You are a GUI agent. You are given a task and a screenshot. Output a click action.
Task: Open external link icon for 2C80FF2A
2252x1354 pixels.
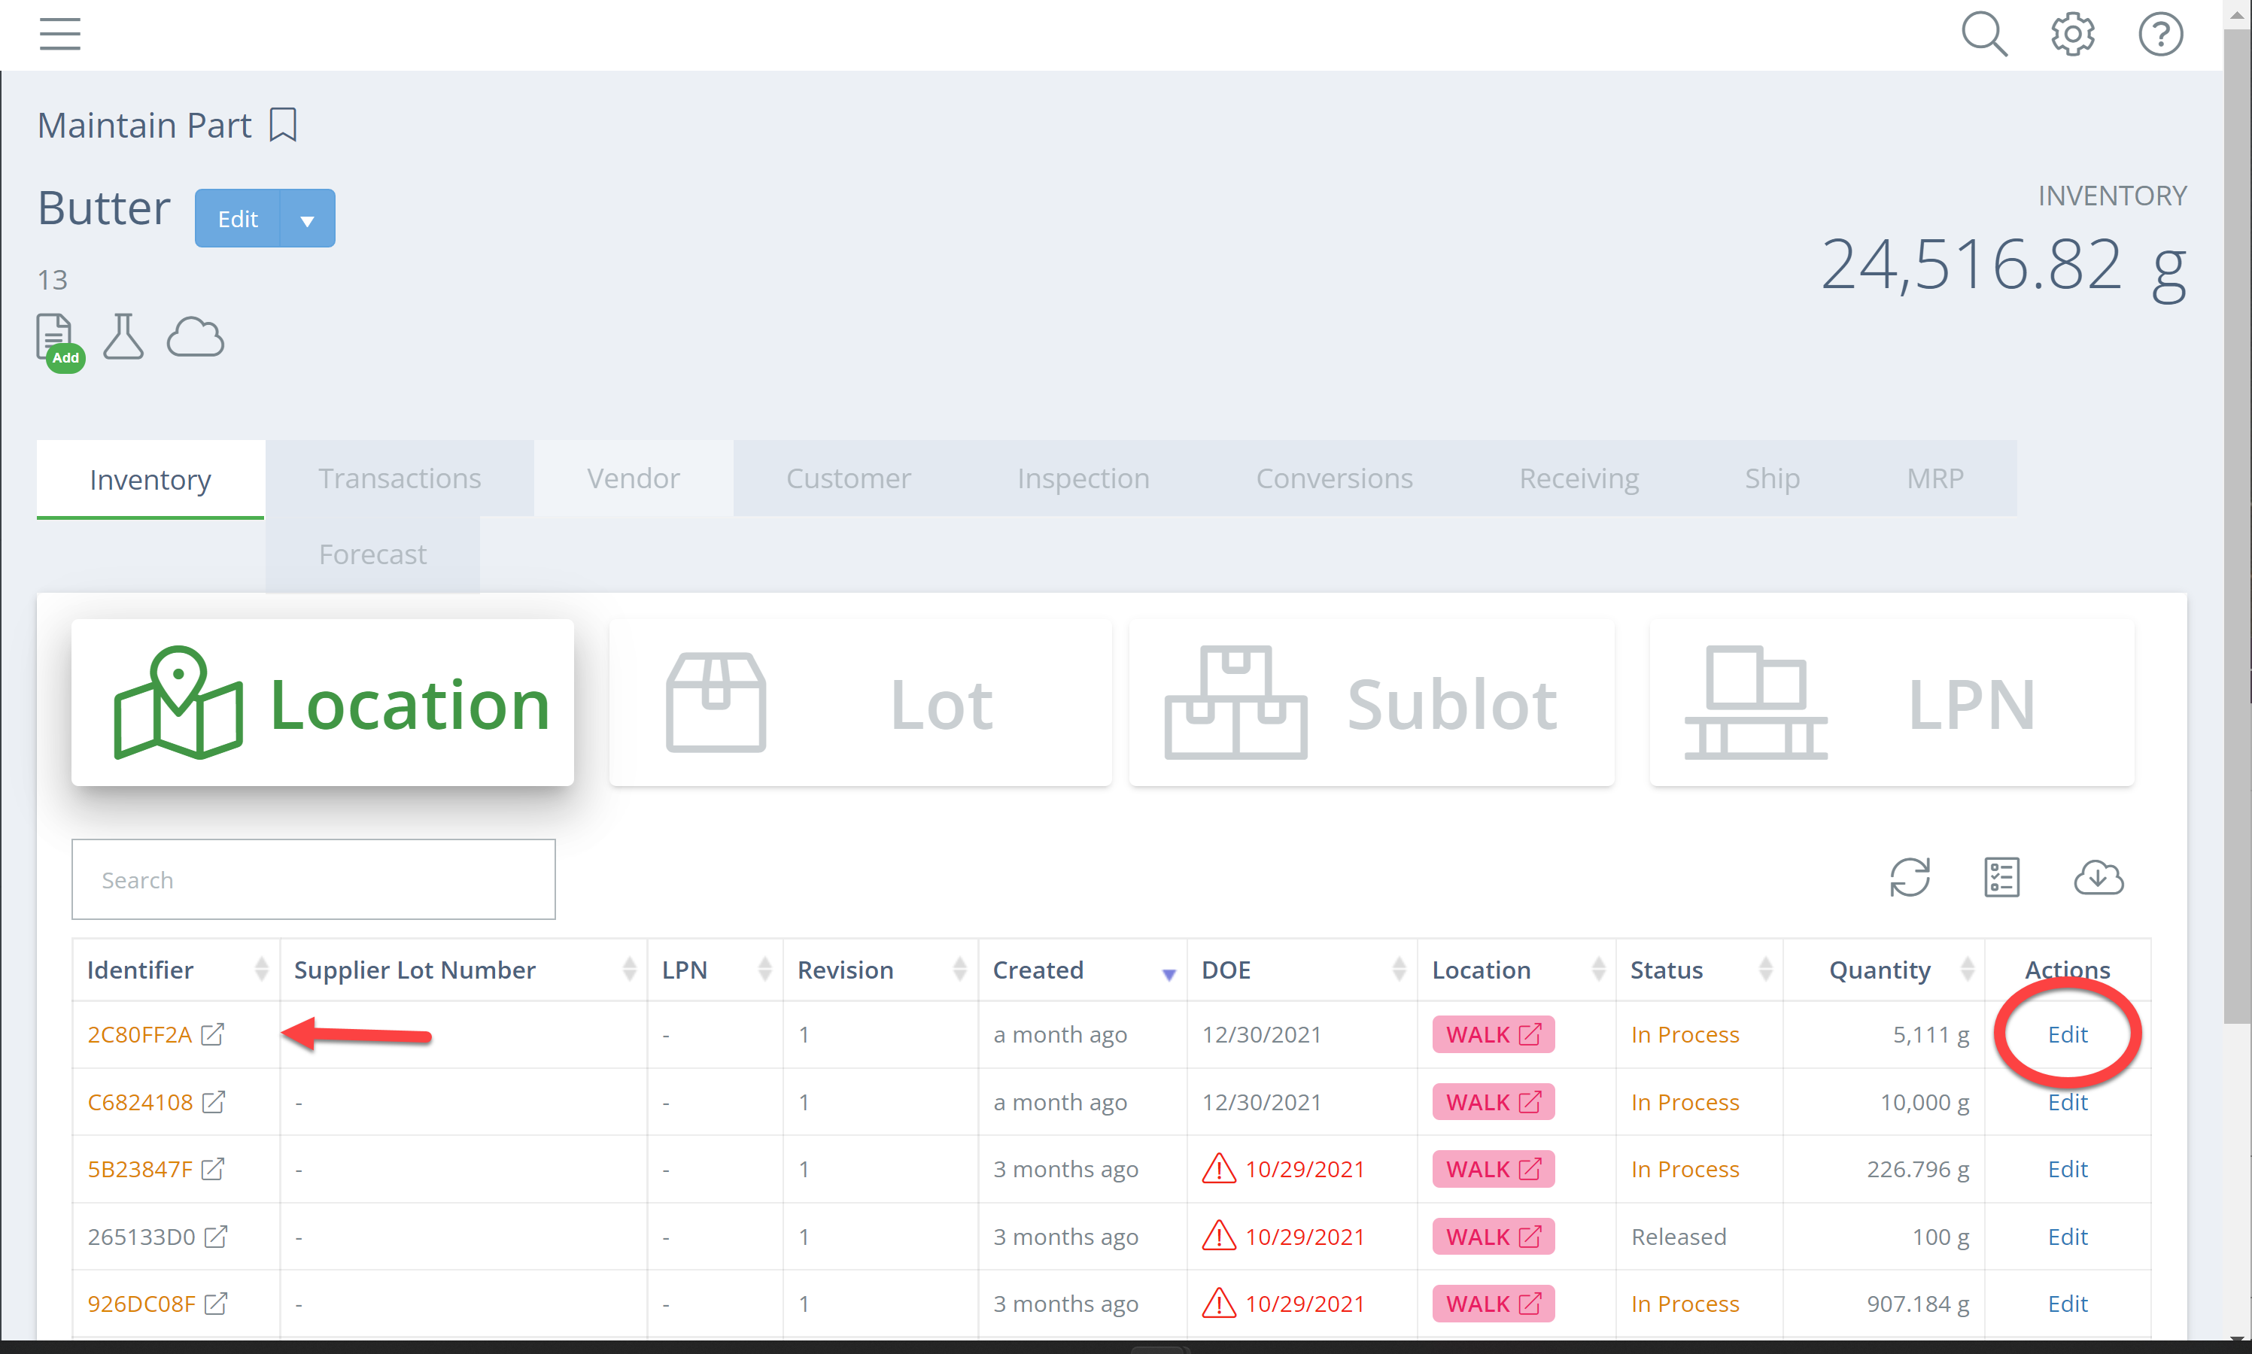pos(213,1034)
